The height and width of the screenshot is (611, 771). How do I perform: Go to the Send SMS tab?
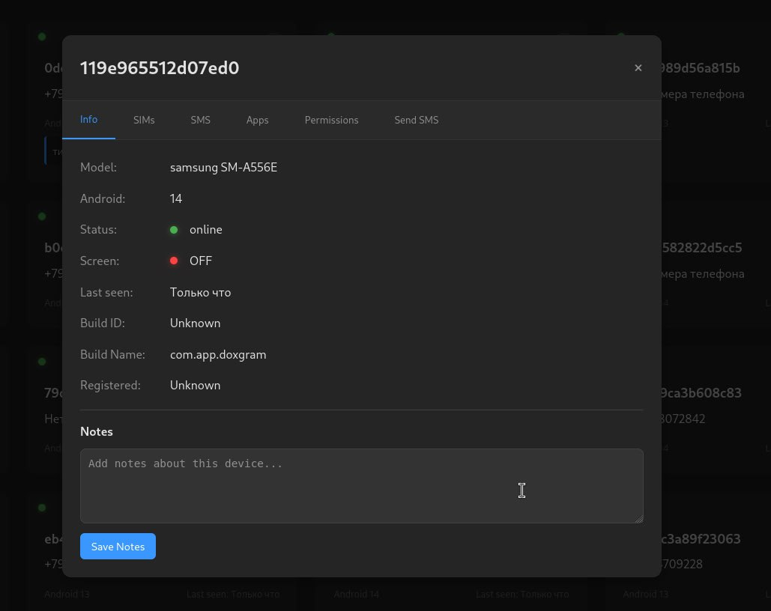pos(416,120)
